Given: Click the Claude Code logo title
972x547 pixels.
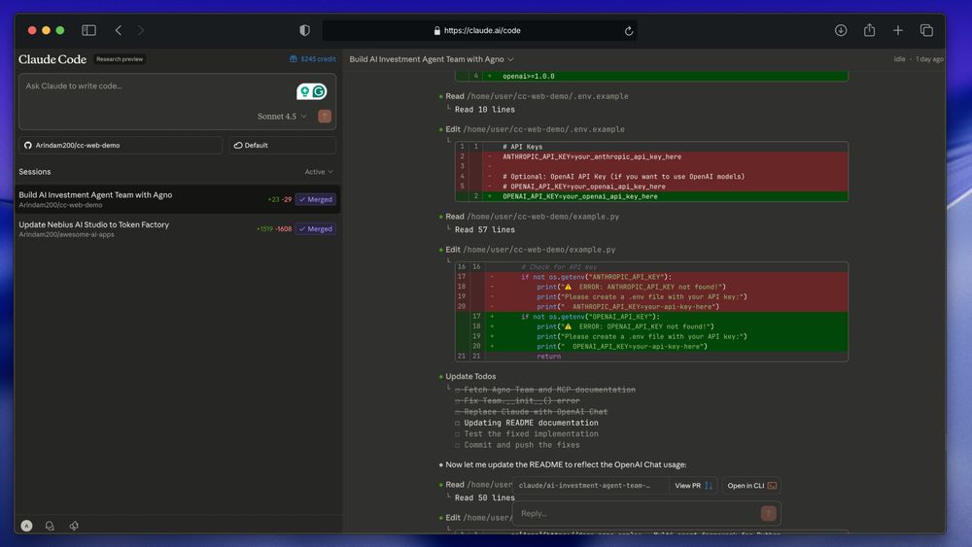Looking at the screenshot, I should coord(52,59).
